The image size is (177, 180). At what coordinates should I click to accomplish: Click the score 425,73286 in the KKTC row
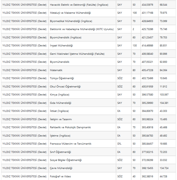147,29
